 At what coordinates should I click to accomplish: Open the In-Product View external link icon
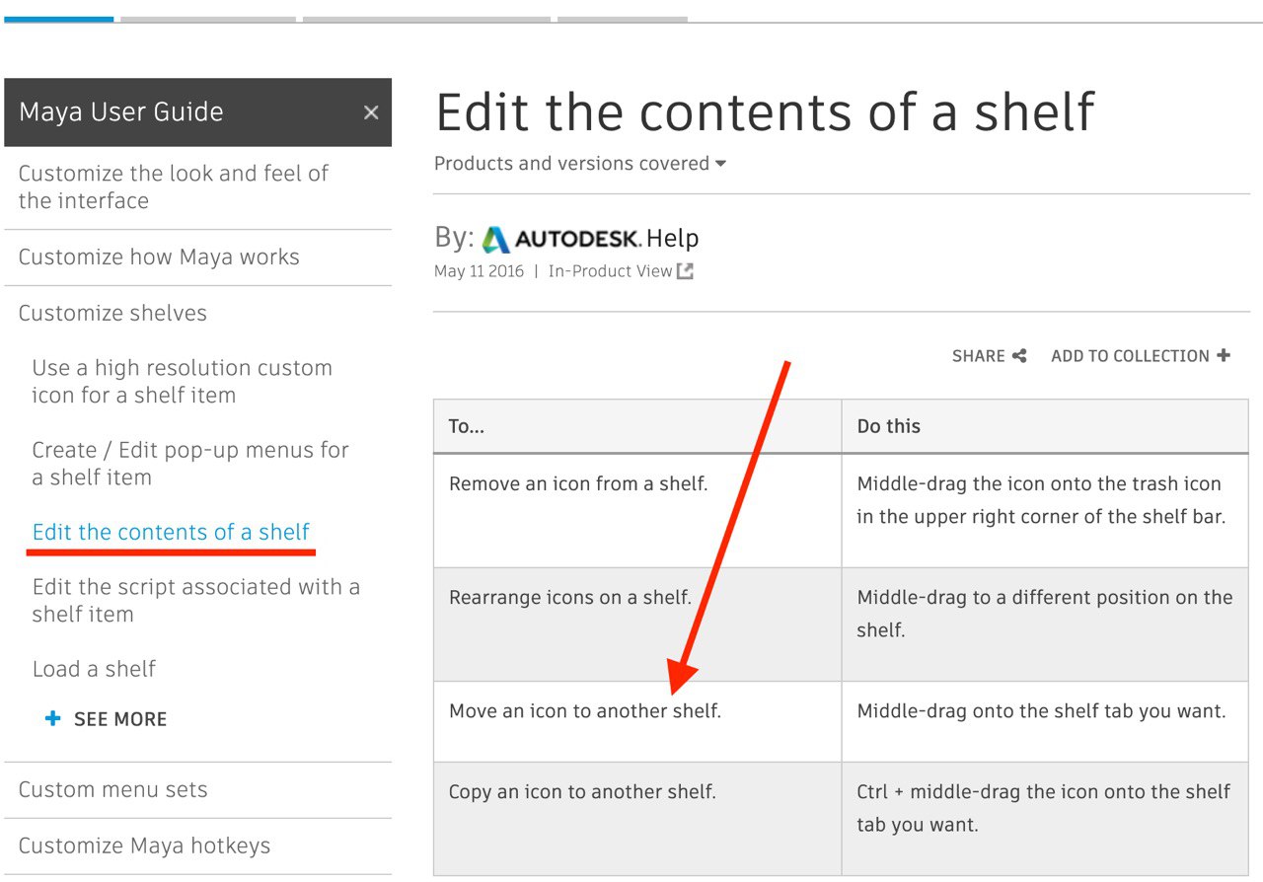(685, 271)
